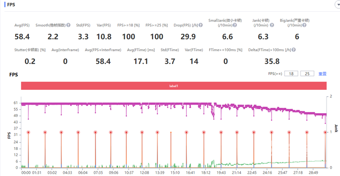Select the red label1 bar above the chart
Image resolution: width=340 pixels, height=176 pixels.
(174, 86)
